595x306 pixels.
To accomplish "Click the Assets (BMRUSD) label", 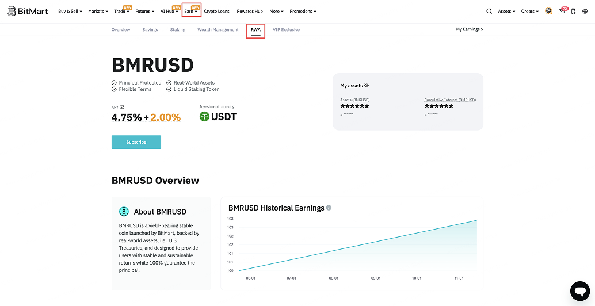I will point(355,100).
